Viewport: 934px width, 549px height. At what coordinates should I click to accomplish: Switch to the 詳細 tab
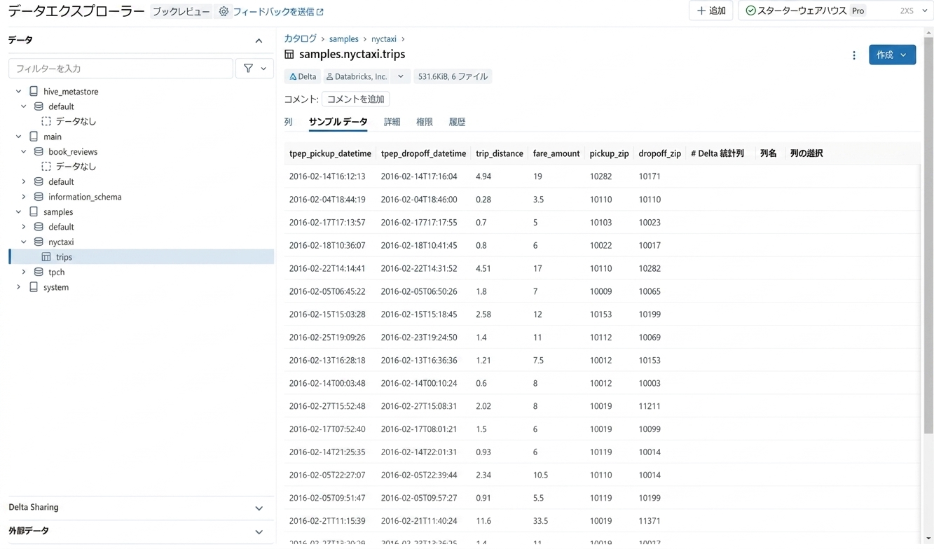click(392, 122)
